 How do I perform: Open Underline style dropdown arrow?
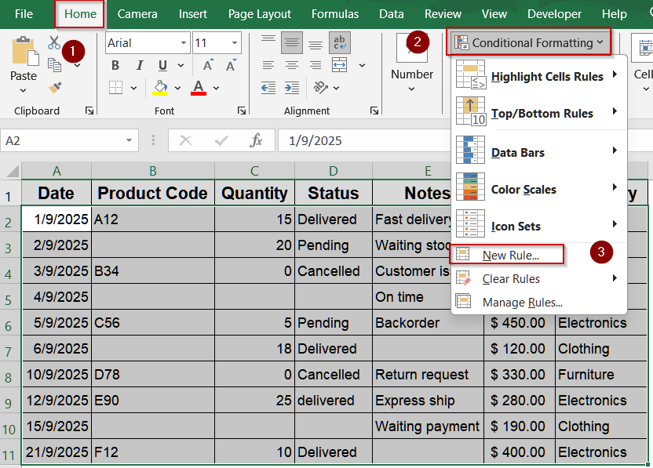[181, 65]
